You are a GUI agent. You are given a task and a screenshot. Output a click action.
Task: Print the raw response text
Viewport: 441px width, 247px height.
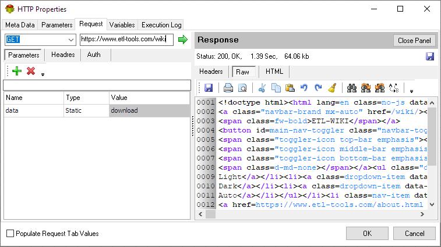(228, 88)
